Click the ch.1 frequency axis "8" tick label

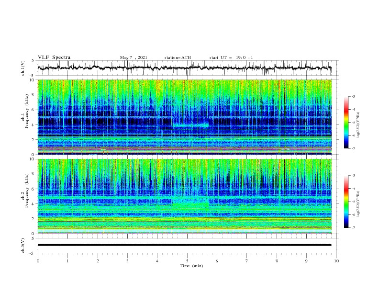click(33, 95)
